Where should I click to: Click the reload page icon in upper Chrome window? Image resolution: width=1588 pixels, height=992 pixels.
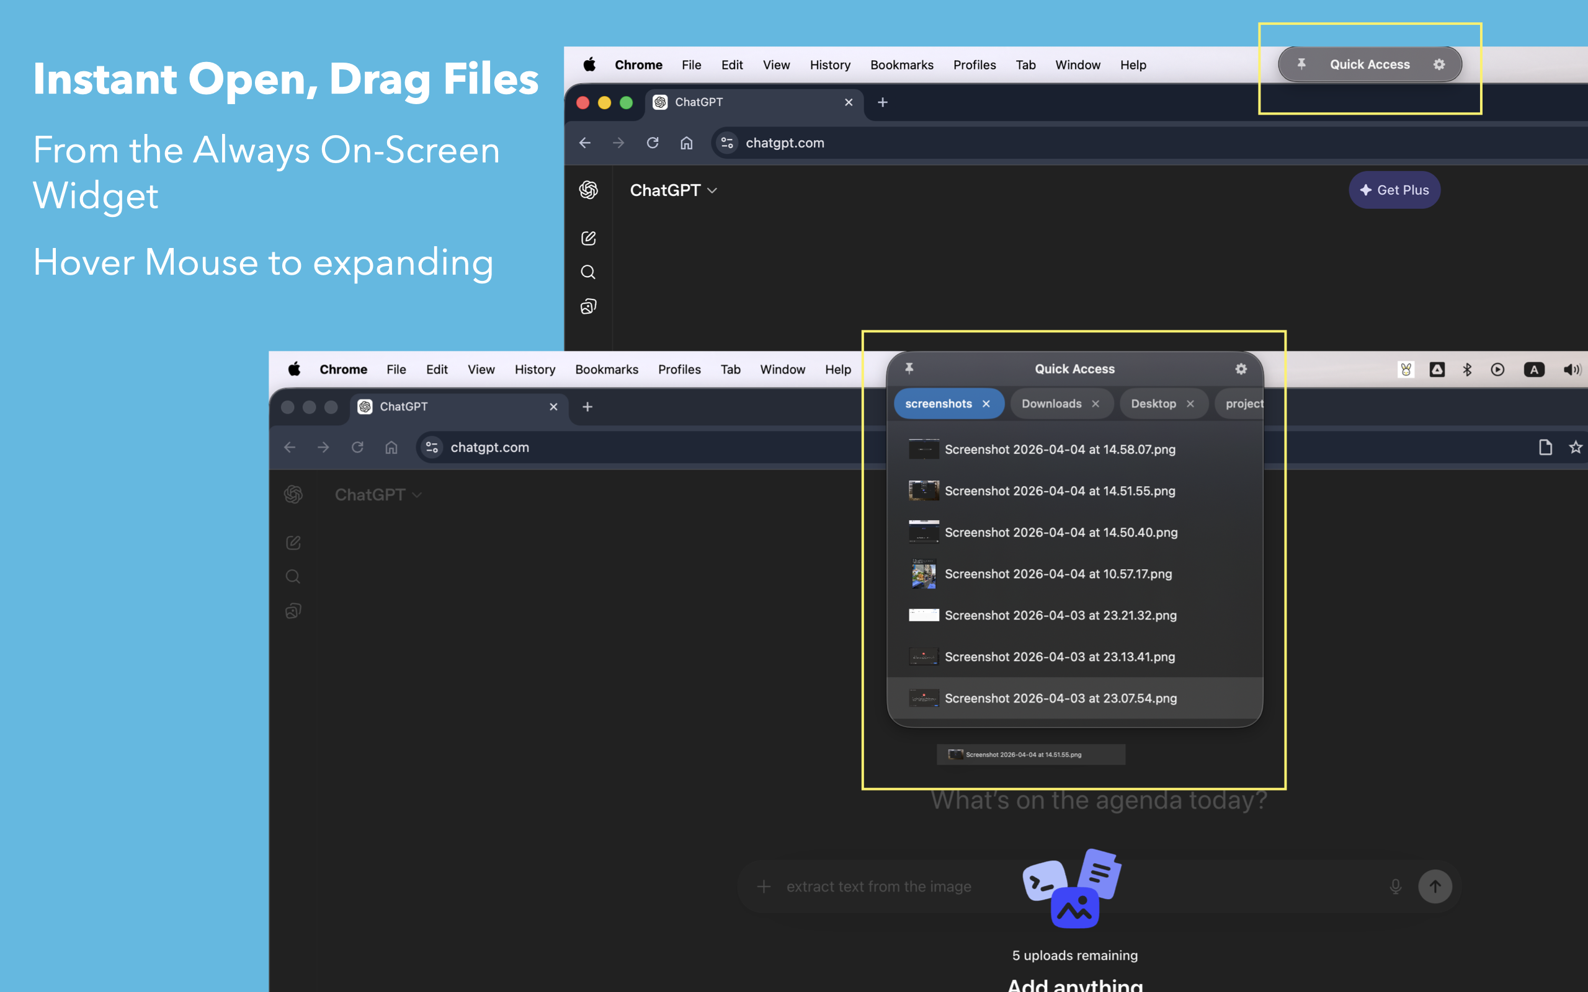(653, 143)
